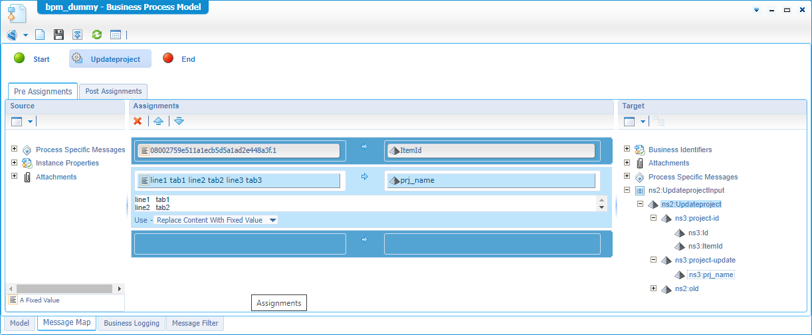
Task: Click the text area's scroll down arrow
Action: [x=602, y=207]
